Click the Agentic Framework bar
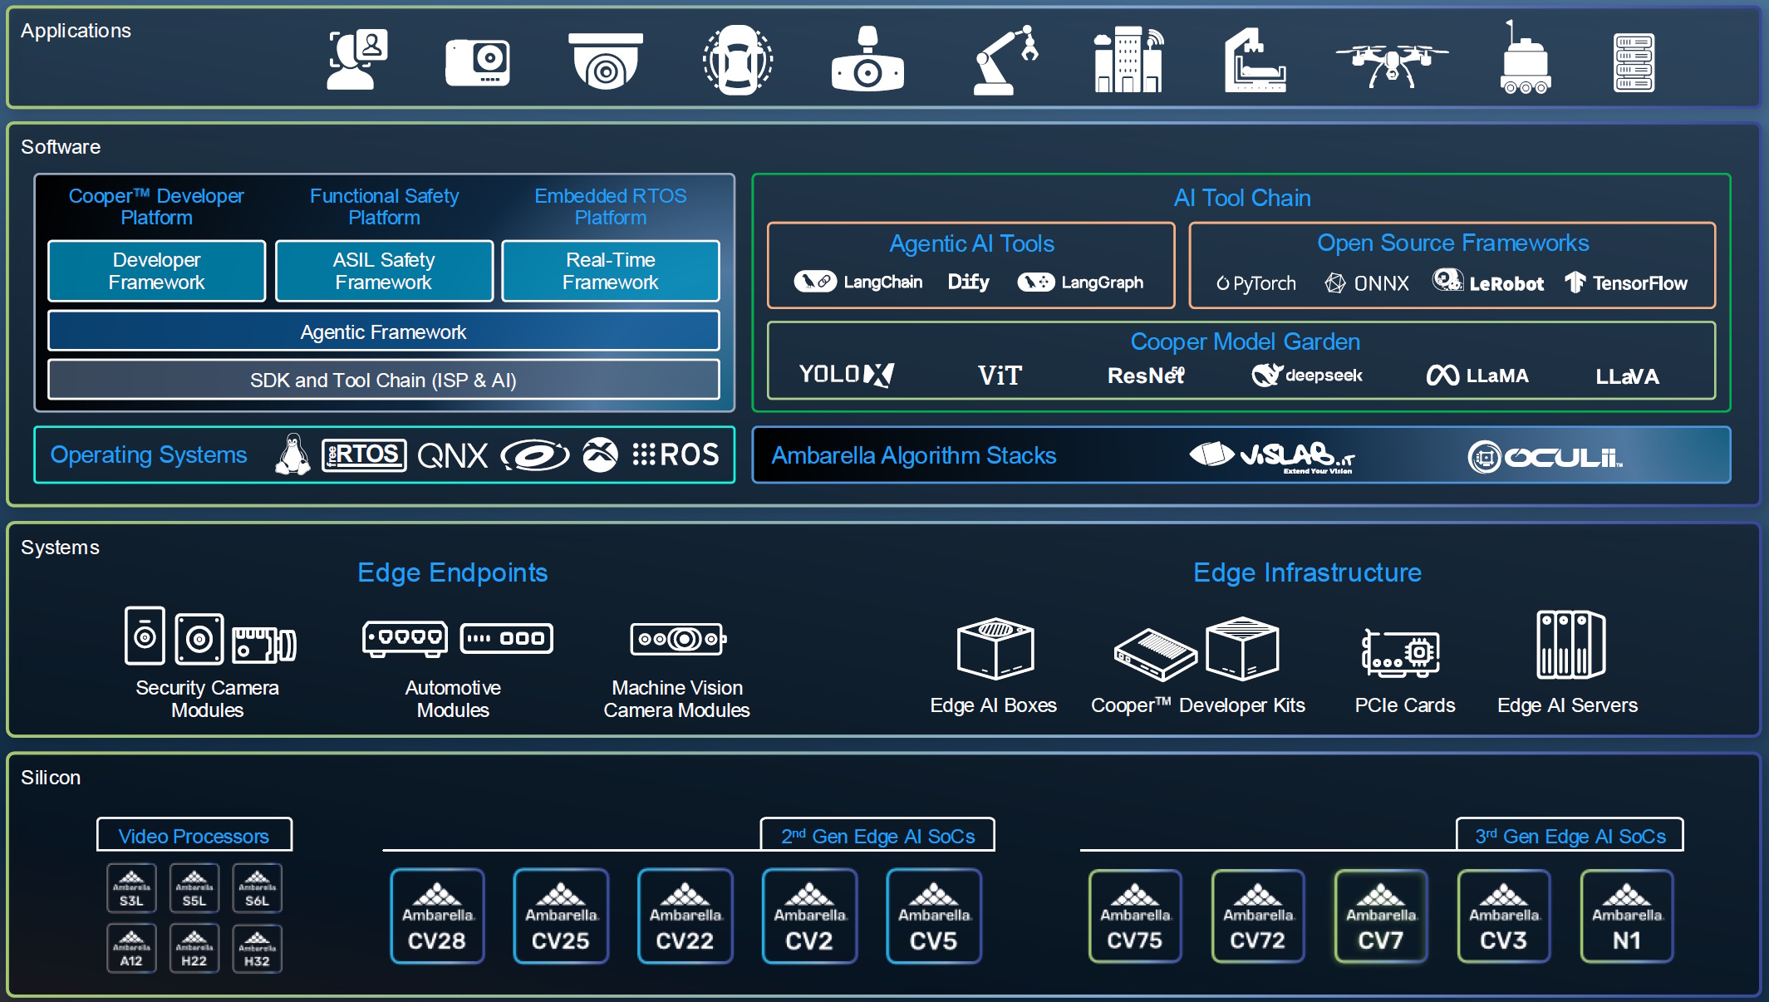The width and height of the screenshot is (1769, 1002). coord(383,332)
